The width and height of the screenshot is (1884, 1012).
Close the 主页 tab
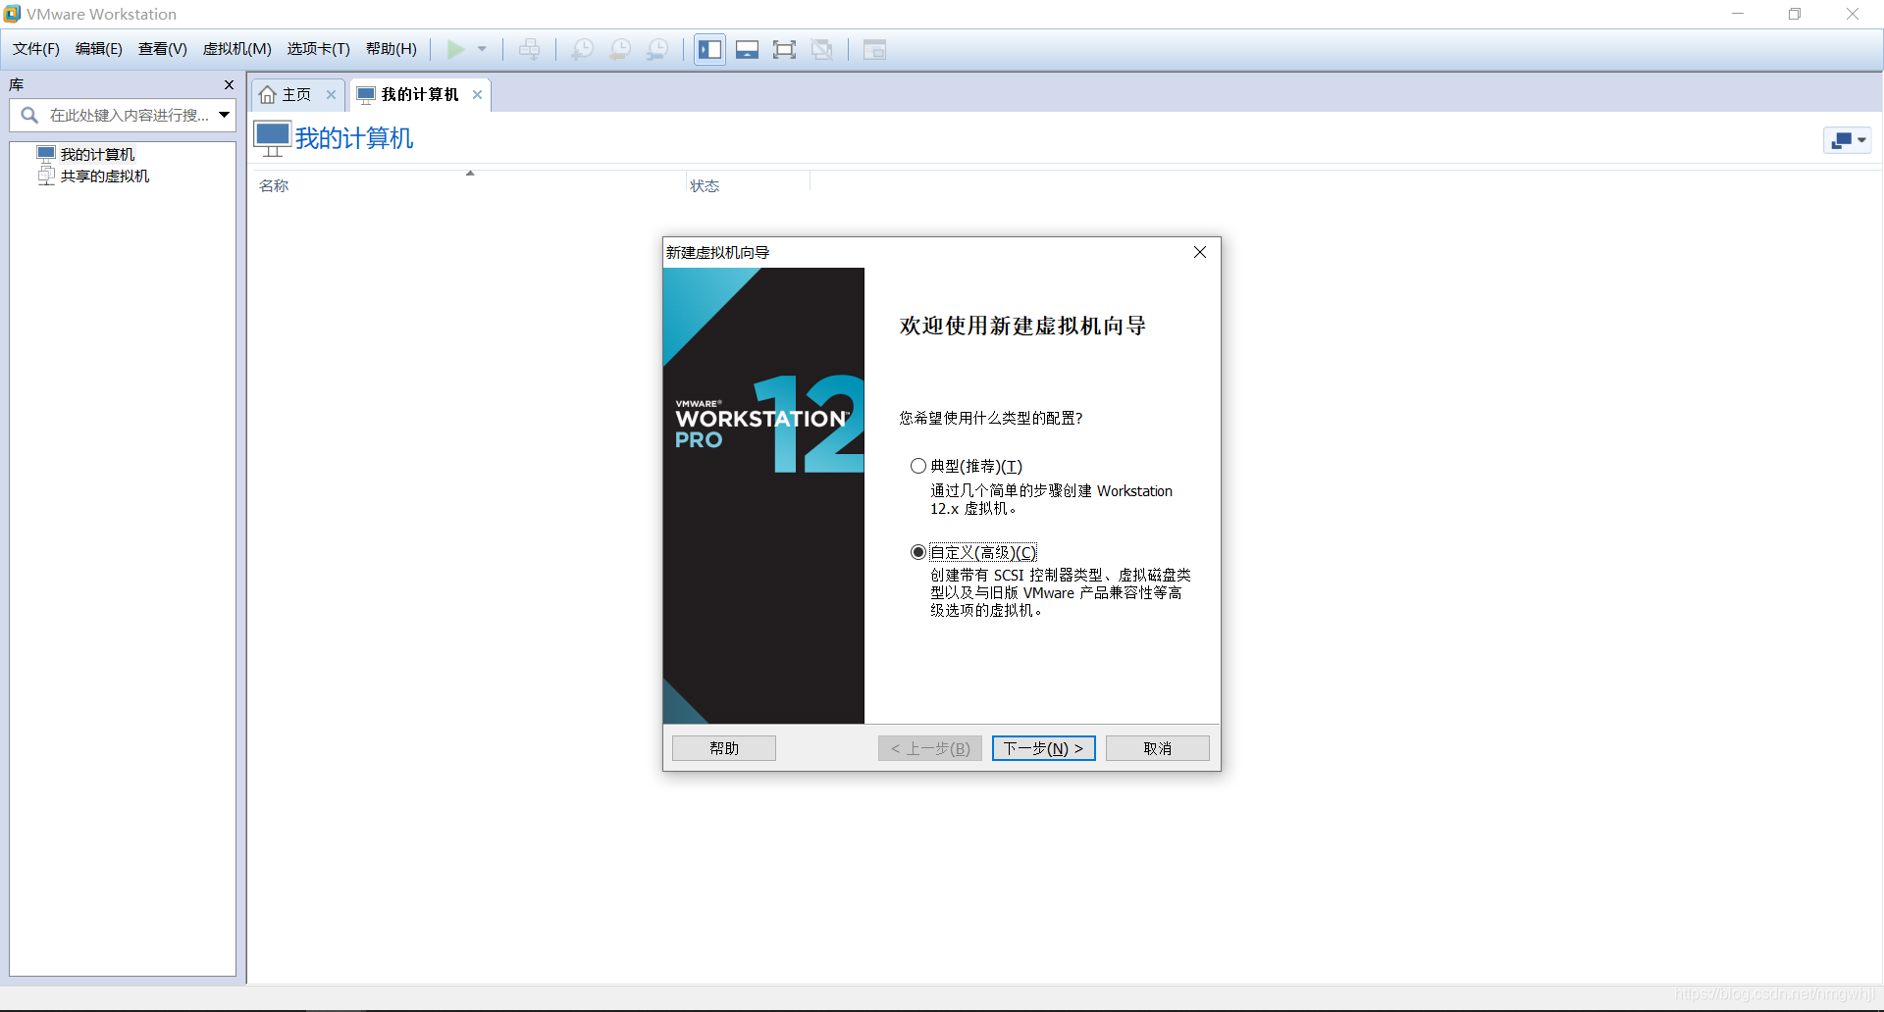(x=332, y=94)
